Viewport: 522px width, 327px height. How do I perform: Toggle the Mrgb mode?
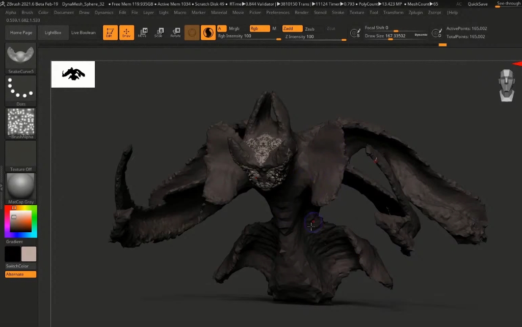pos(234,29)
